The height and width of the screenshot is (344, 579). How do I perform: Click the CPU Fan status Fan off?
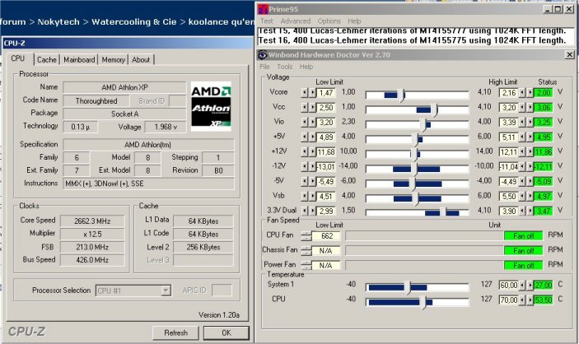[x=523, y=236]
